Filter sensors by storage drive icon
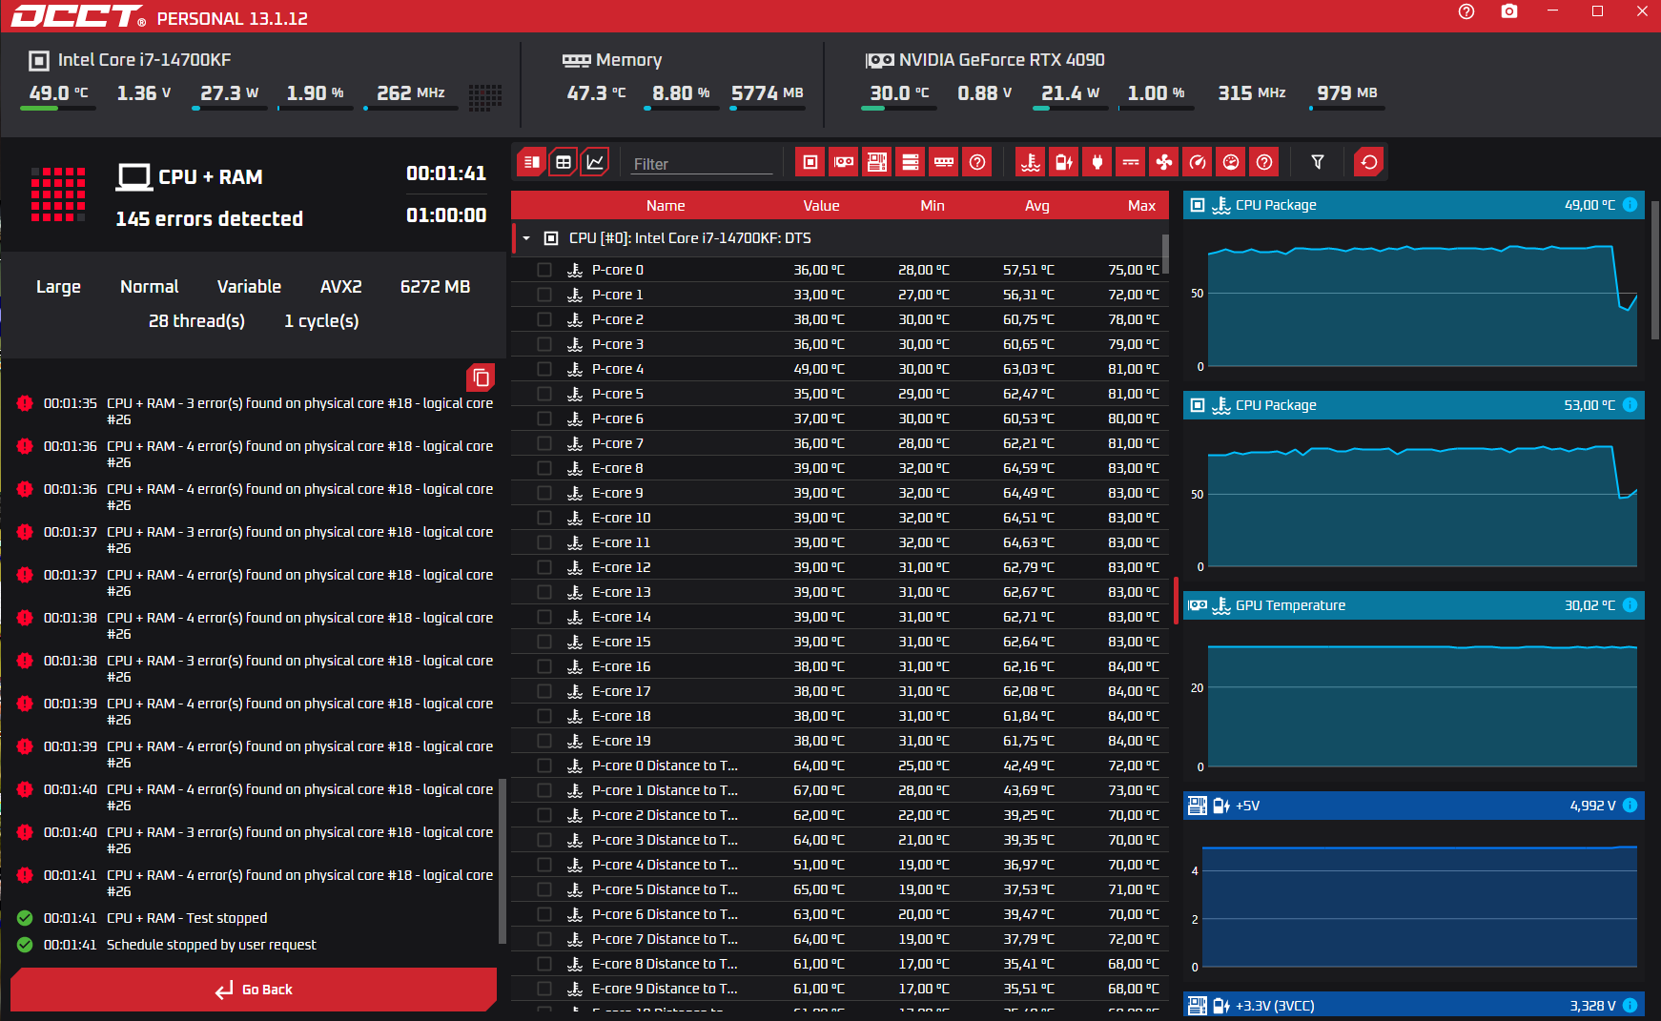The width and height of the screenshot is (1661, 1021). (911, 162)
